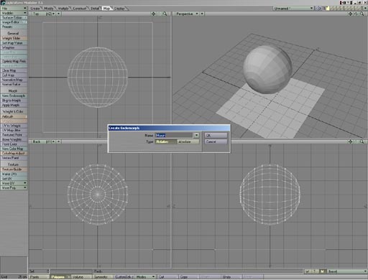Toggle Polygons selection mode
The image size is (368, 280).
coord(60,277)
